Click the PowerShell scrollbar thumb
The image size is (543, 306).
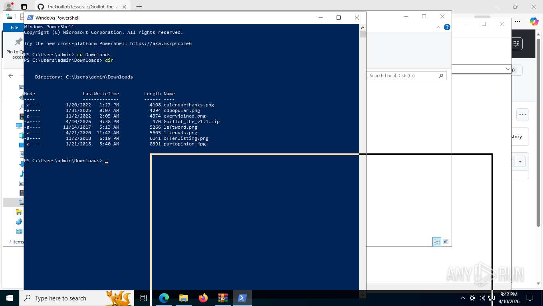point(363,34)
